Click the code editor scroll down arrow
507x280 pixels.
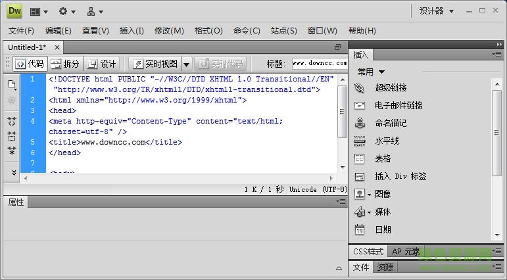pyautogui.click(x=343, y=168)
